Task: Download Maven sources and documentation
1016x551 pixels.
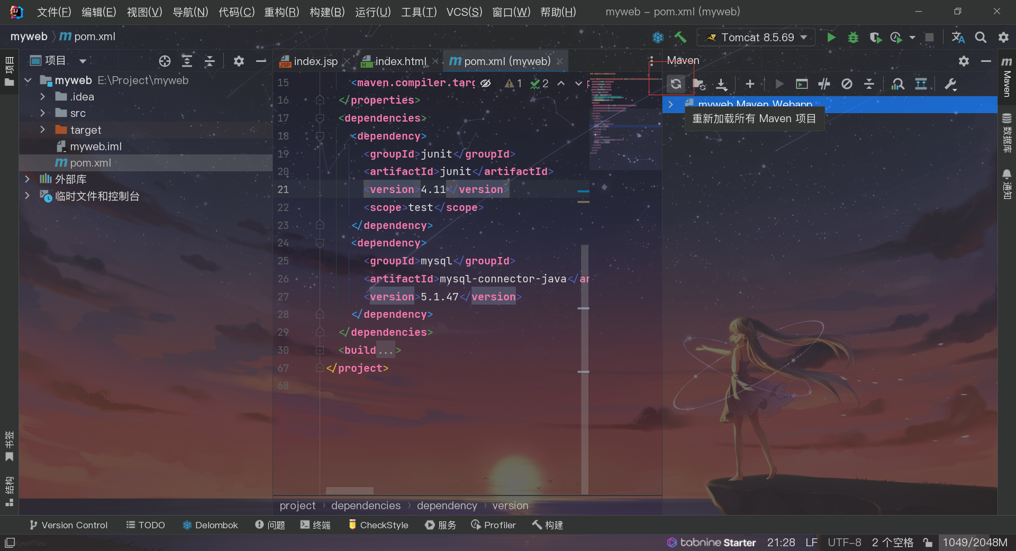Action: [x=722, y=84]
